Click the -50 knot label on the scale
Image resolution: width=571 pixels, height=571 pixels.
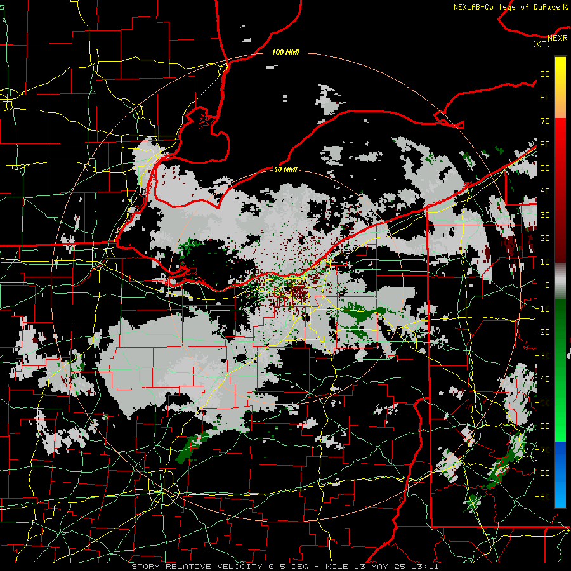tap(542, 403)
